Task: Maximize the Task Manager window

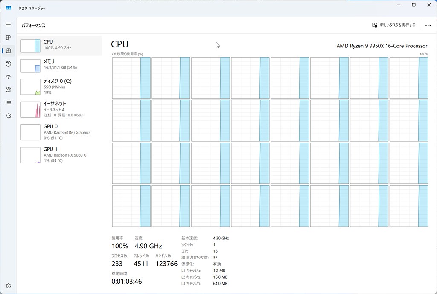Action: 414,5
